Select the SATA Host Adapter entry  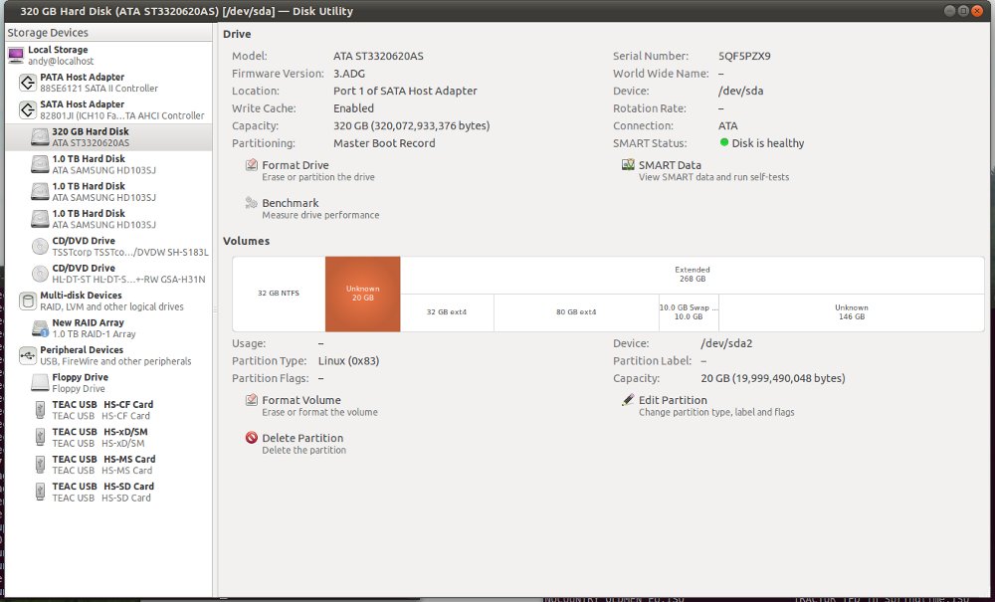tap(108, 109)
